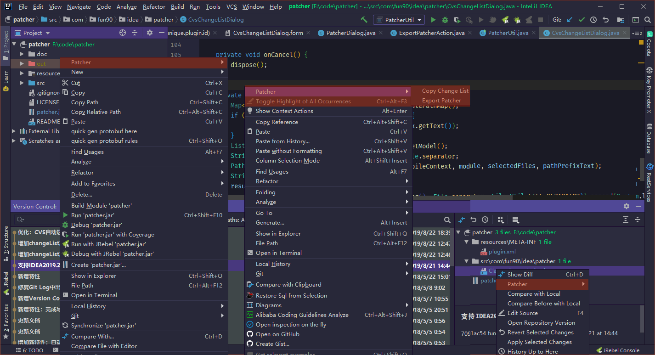Open the hidden editor tabs list dropdown
Image resolution: width=655 pixels, height=355 pixels.
[x=637, y=33]
